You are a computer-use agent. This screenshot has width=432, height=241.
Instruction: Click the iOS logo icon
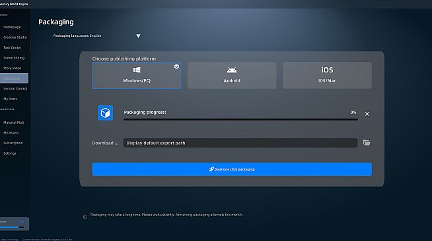[x=327, y=70]
